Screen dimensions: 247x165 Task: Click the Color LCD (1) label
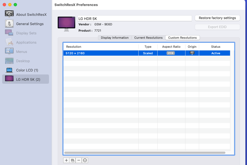27,70
